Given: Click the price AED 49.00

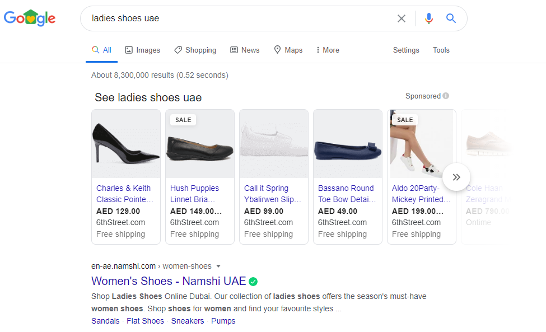Looking at the screenshot, I should (x=338, y=211).
